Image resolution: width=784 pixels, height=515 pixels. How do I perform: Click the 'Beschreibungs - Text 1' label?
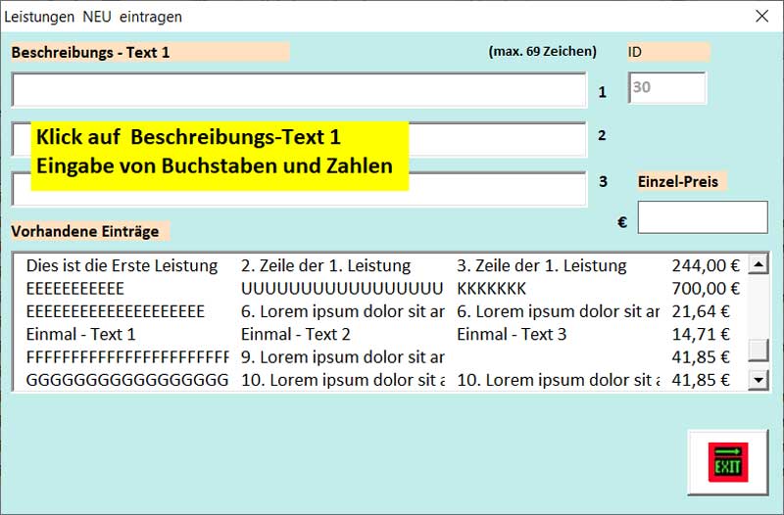pyautogui.click(x=90, y=53)
